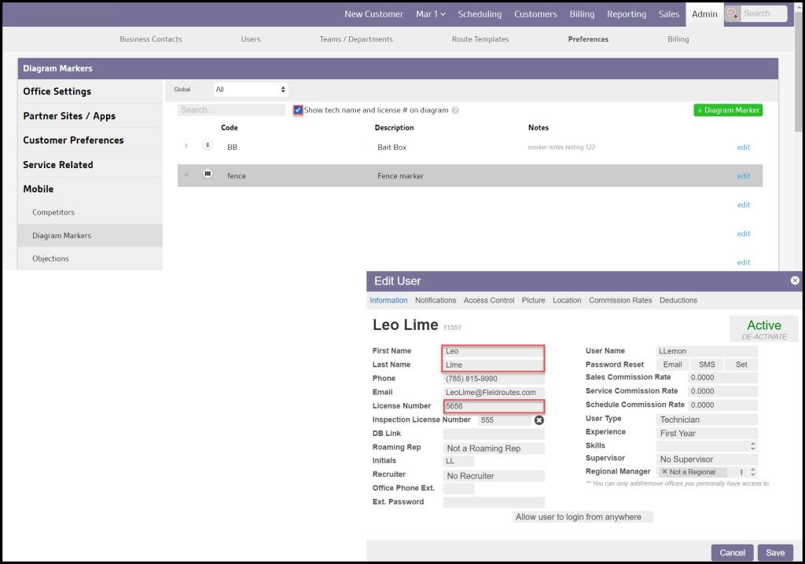Click the License Number input field
The width and height of the screenshot is (805, 564).
pos(494,406)
